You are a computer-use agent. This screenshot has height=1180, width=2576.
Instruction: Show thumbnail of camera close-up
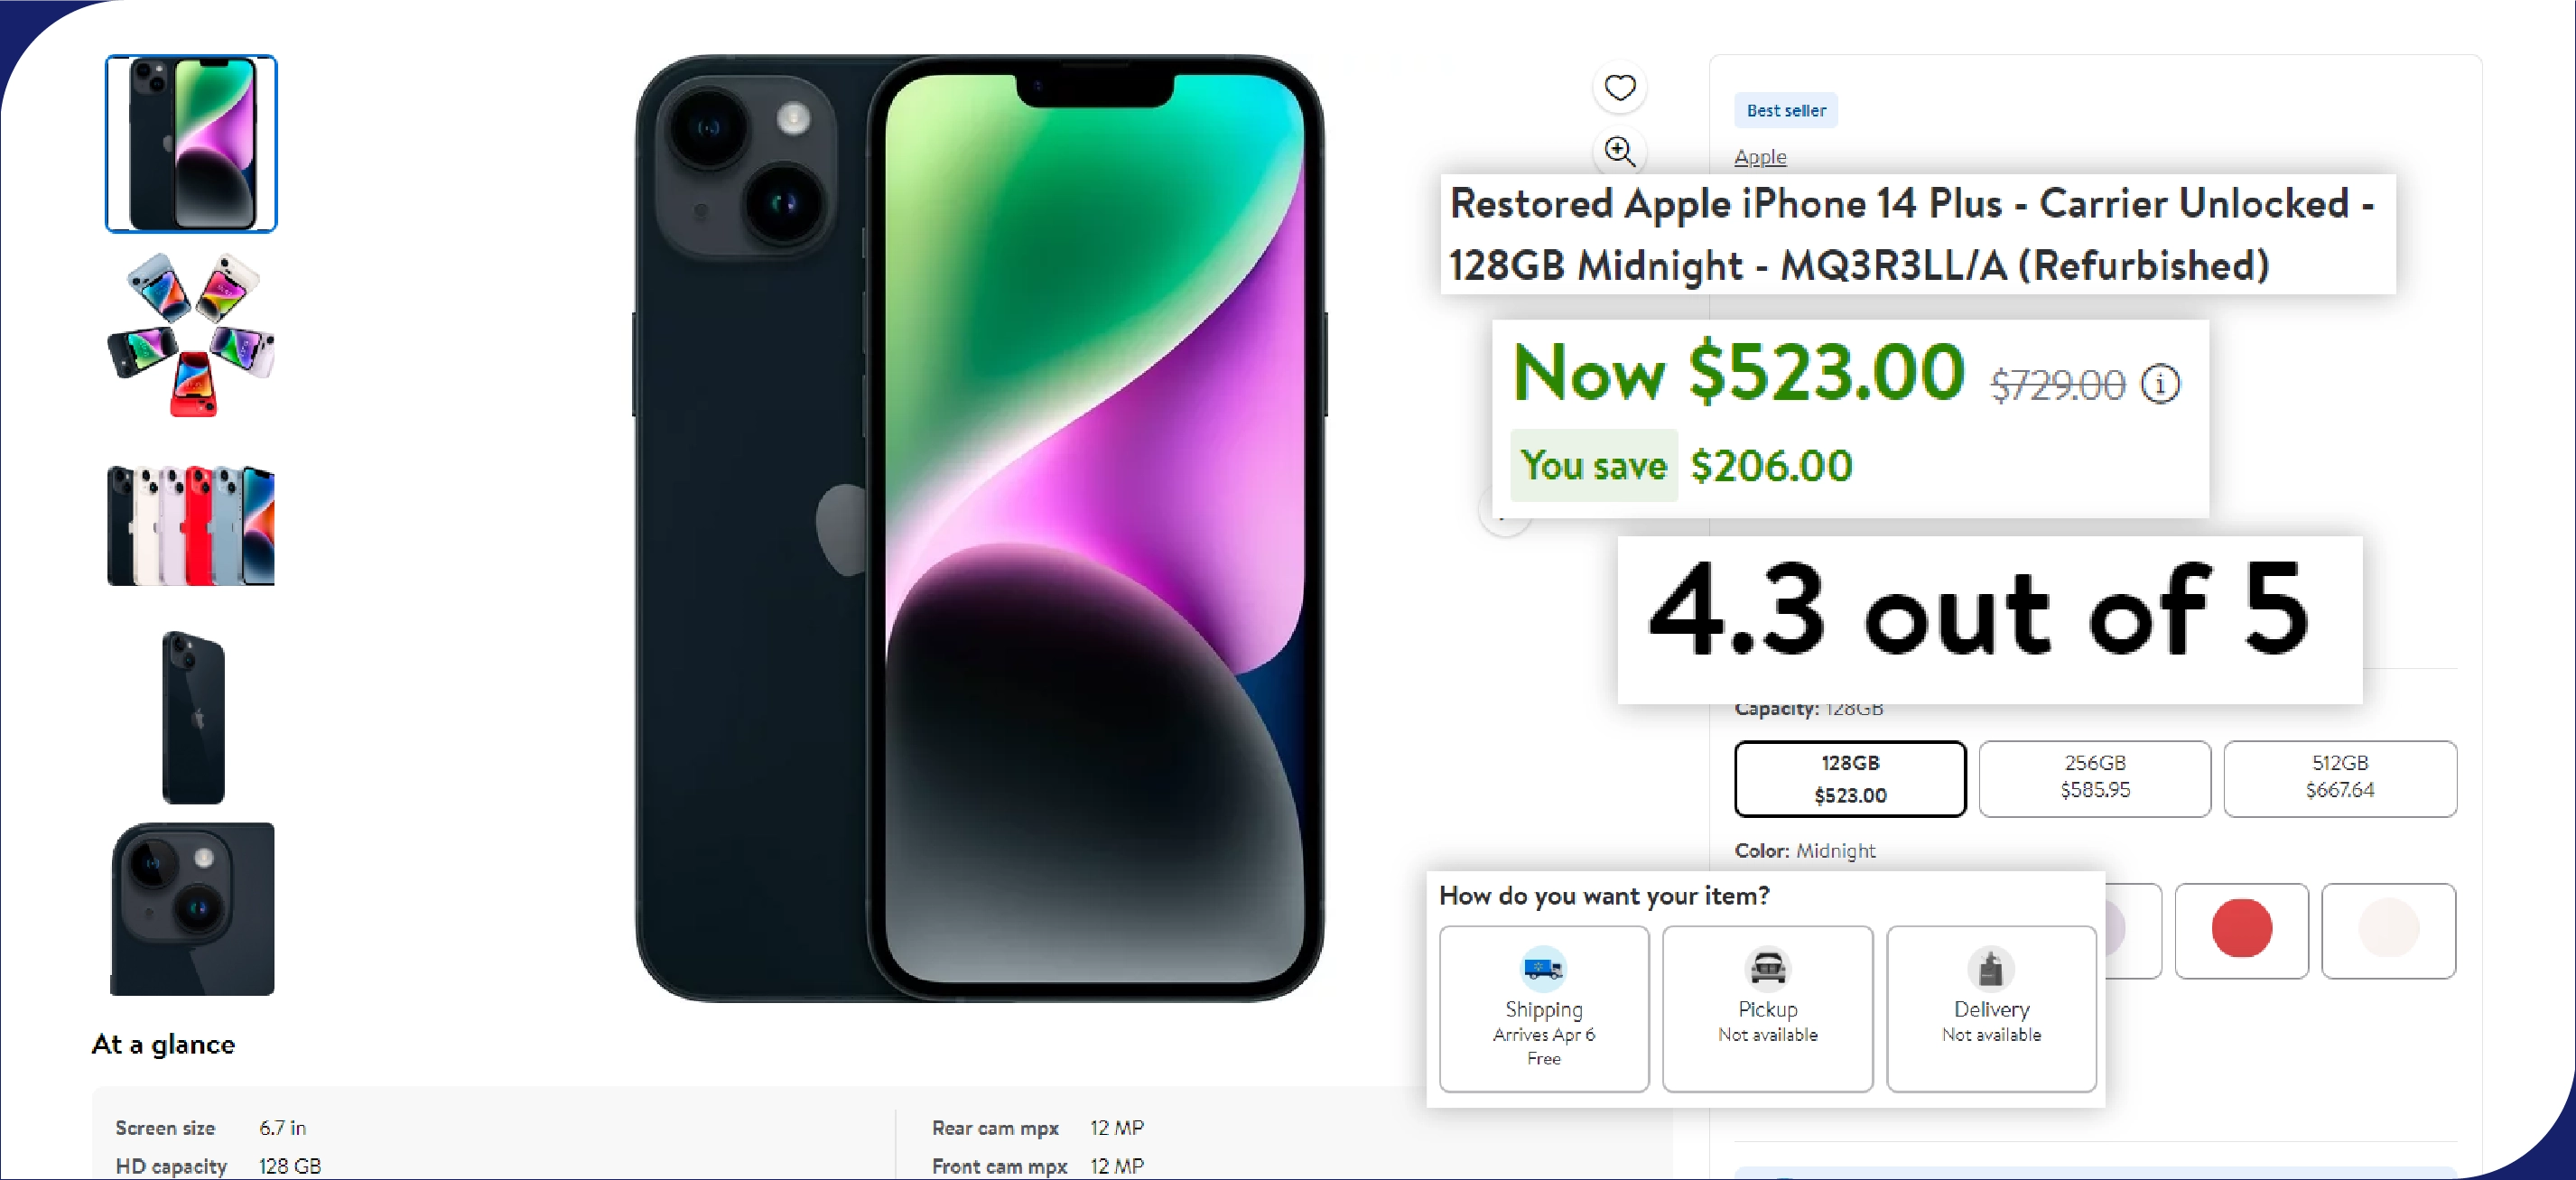[x=191, y=908]
